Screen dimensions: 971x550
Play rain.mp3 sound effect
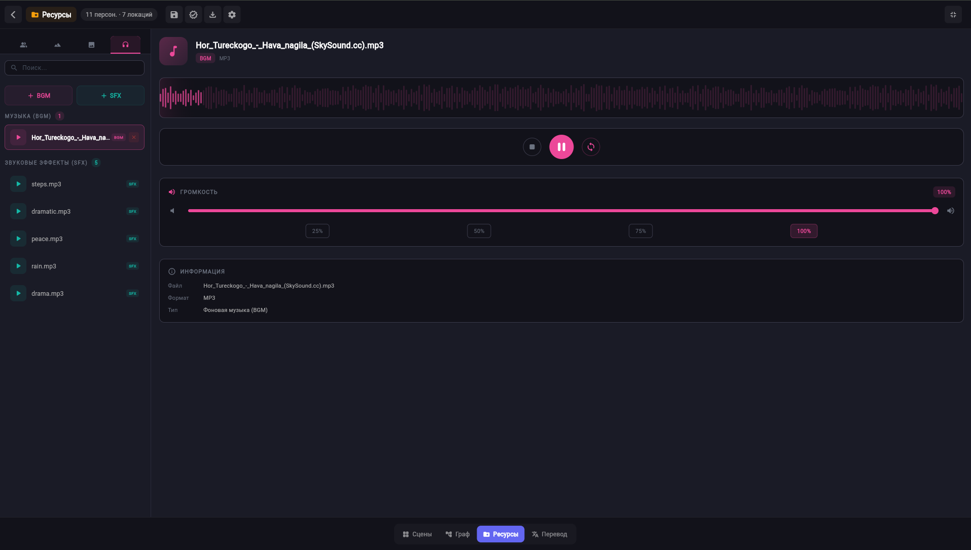click(x=18, y=266)
